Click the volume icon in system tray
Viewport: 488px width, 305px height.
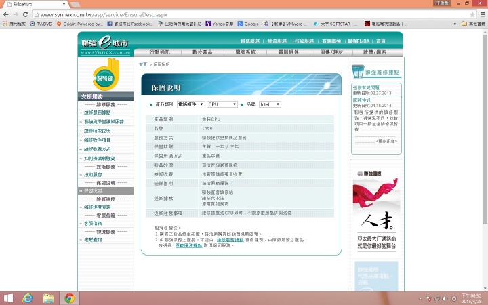click(445, 298)
